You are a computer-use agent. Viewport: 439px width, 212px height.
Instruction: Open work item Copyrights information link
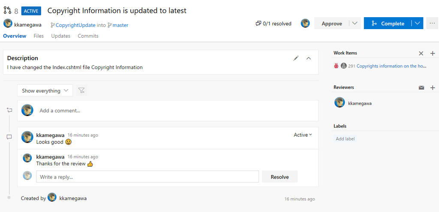click(391, 66)
